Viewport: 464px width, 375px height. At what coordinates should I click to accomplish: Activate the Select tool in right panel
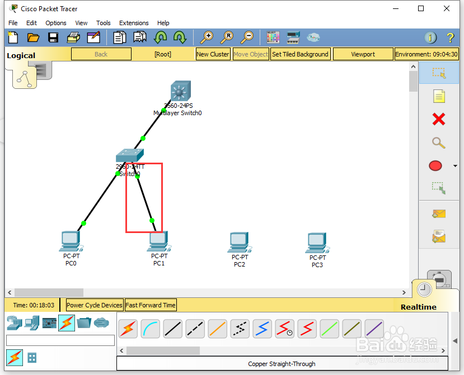click(439, 73)
